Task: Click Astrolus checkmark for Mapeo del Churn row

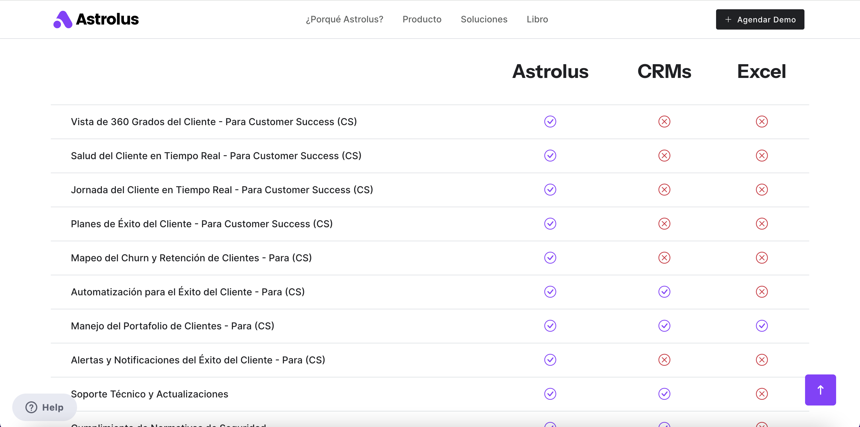Action: [550, 258]
